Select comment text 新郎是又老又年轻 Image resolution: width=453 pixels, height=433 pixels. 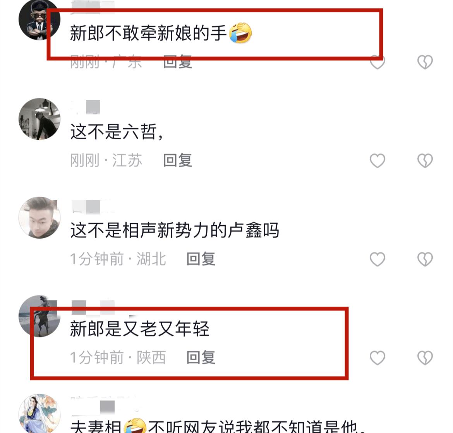[139, 329]
